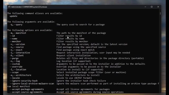Click the "-l,--location" option text

(x=18, y=69)
